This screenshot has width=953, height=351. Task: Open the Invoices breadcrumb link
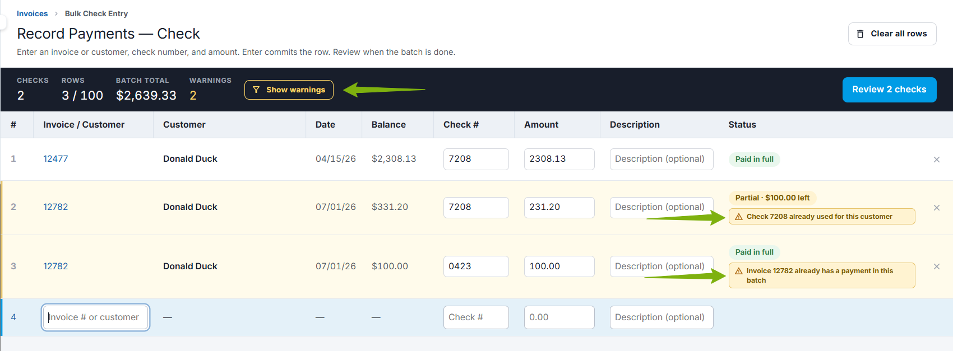(32, 13)
